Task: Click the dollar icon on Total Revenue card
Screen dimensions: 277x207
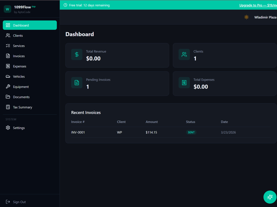Action: pos(77,54)
